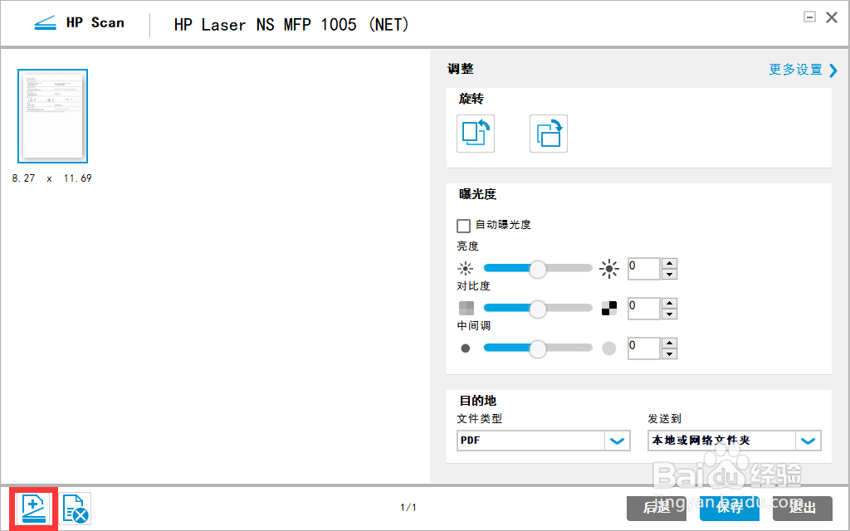Image resolution: width=850 pixels, height=531 pixels.
Task: Click the high brightness sun icon
Action: click(609, 268)
